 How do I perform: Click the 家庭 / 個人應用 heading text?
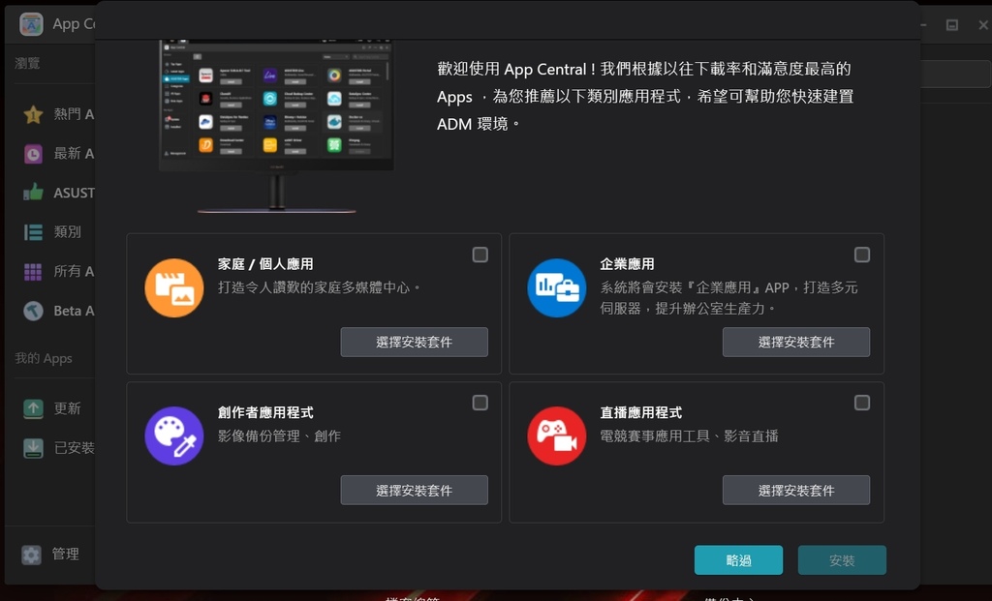[265, 264]
